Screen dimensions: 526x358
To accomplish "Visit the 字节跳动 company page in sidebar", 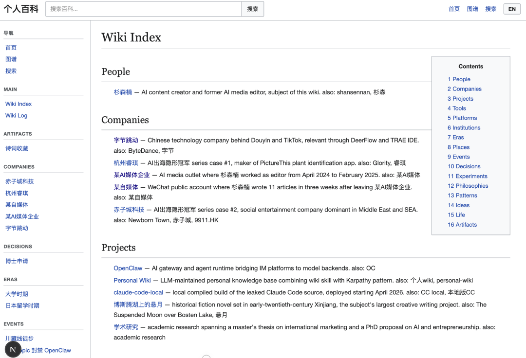I will tap(17, 228).
